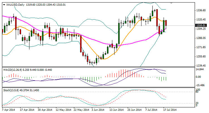Click the MACD 14.844 scale value
The height and width of the screenshot is (113, 209).
201,69
